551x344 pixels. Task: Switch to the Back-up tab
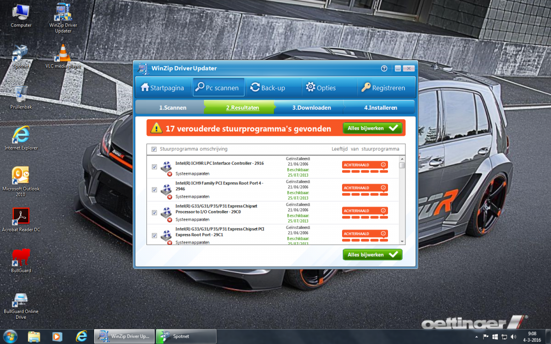[273, 88]
